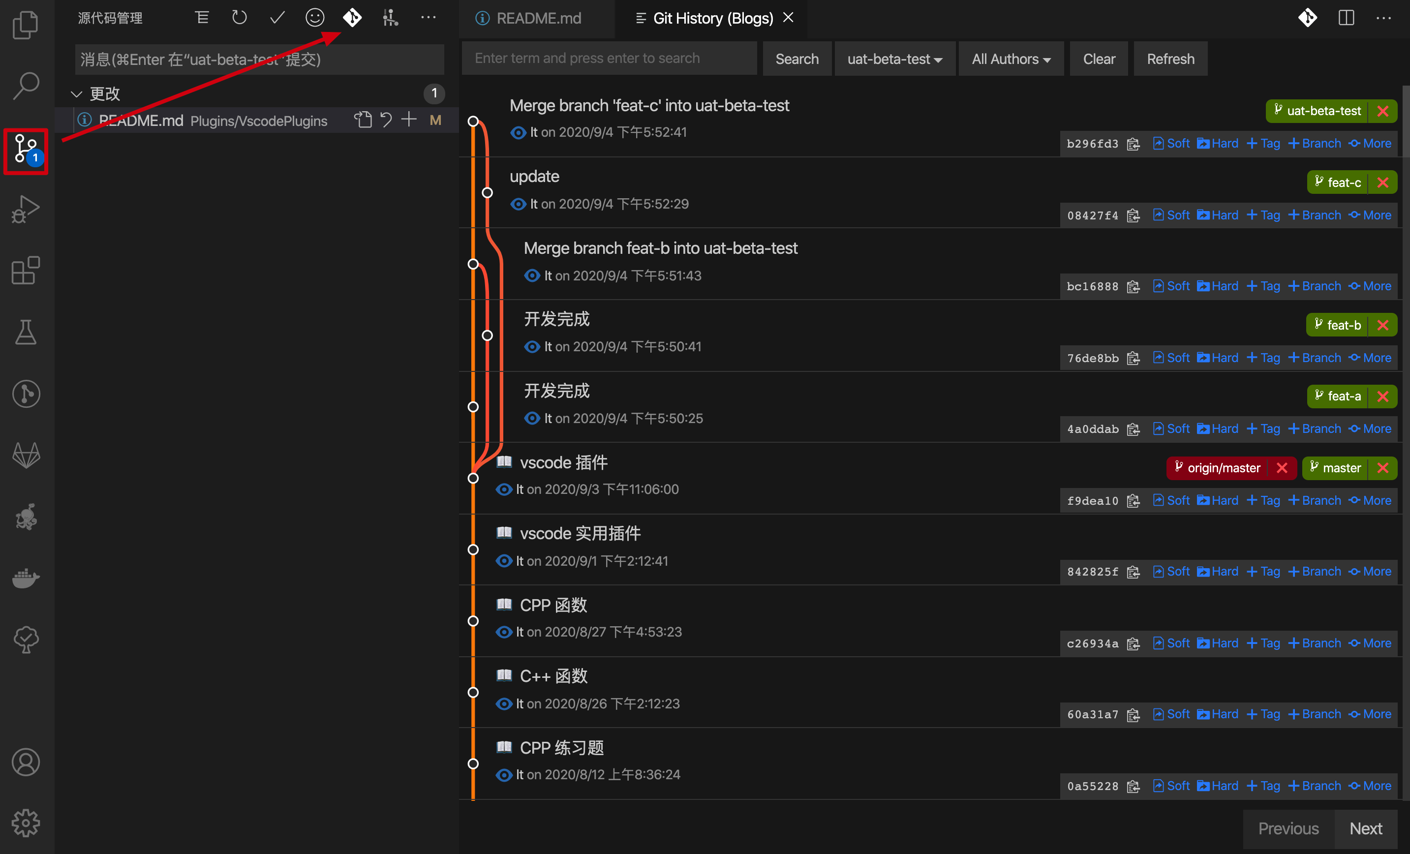Image resolution: width=1410 pixels, height=854 pixels.
Task: Open the All Authors dropdown
Action: pos(1011,59)
